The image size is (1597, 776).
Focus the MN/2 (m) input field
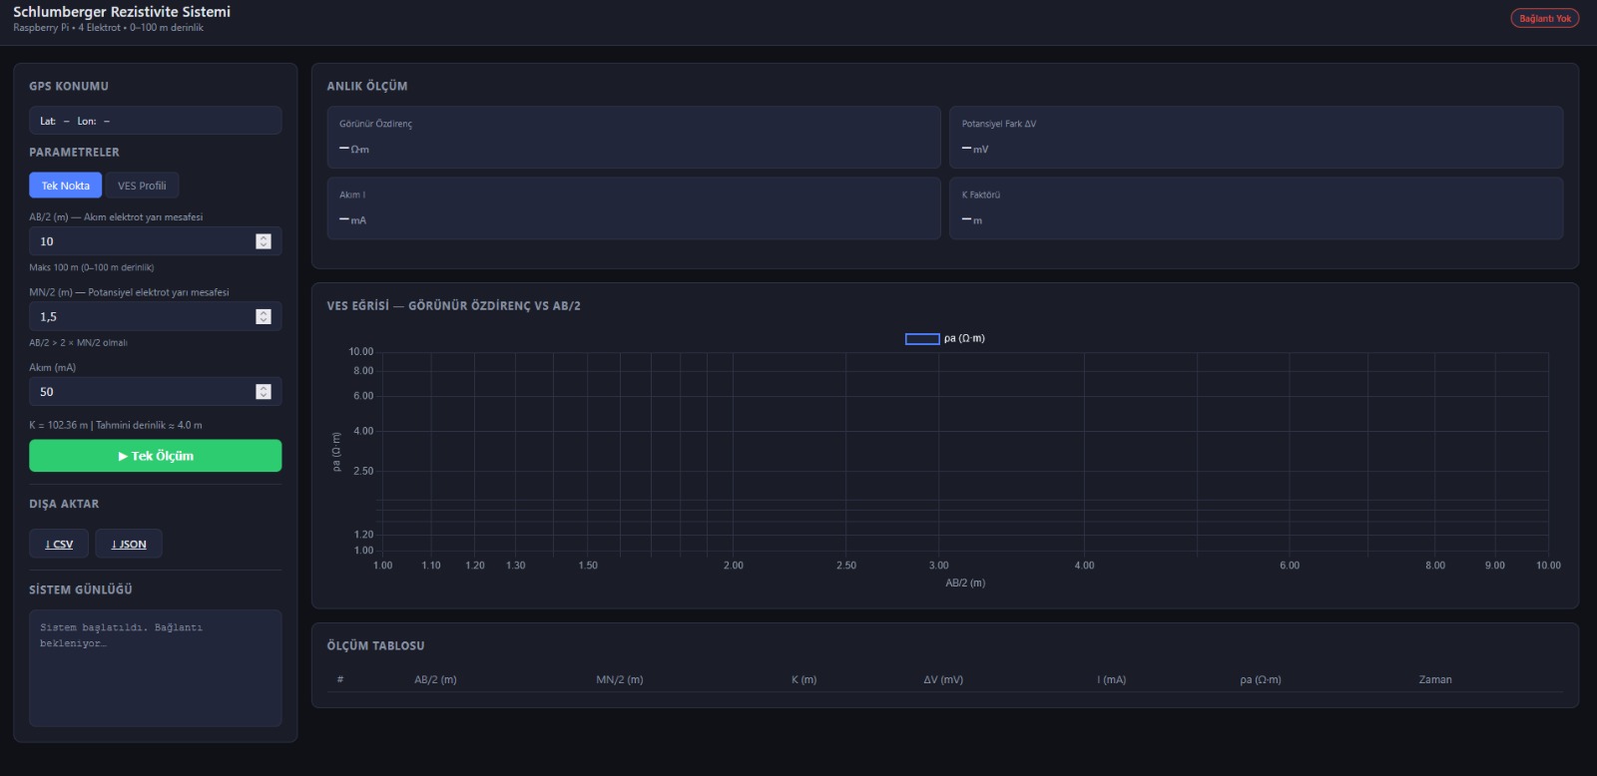click(x=140, y=316)
